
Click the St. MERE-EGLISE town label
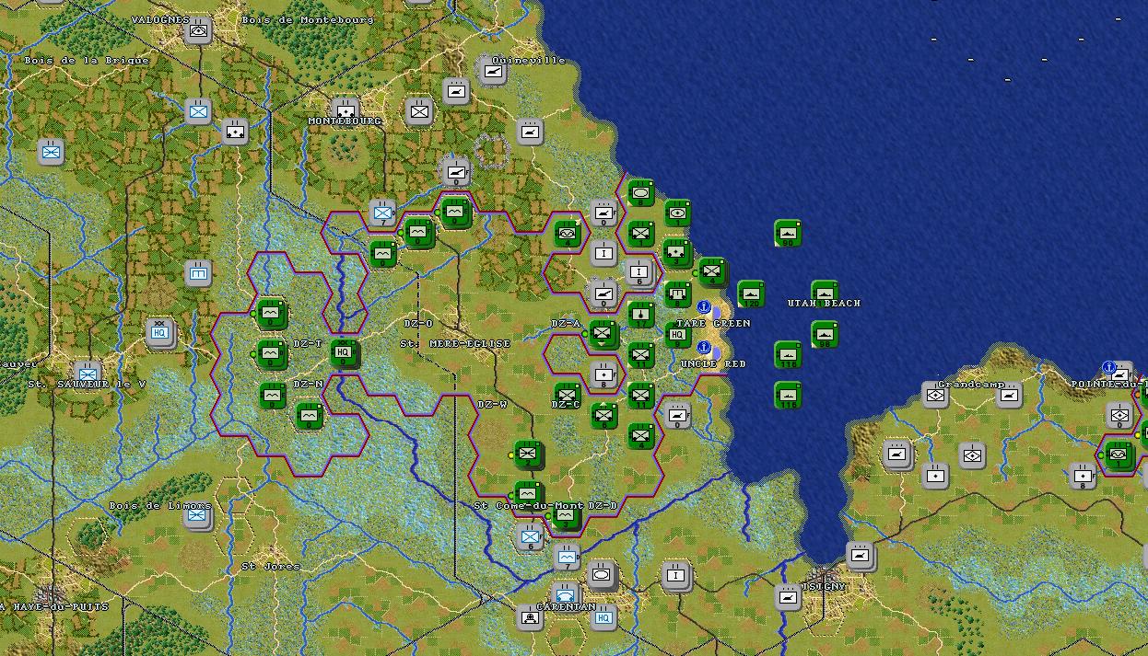tap(455, 343)
